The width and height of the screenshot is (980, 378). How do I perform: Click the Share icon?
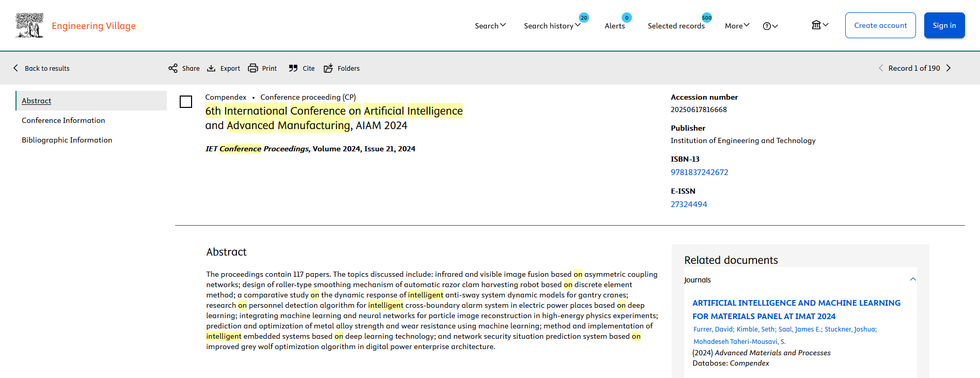(173, 68)
